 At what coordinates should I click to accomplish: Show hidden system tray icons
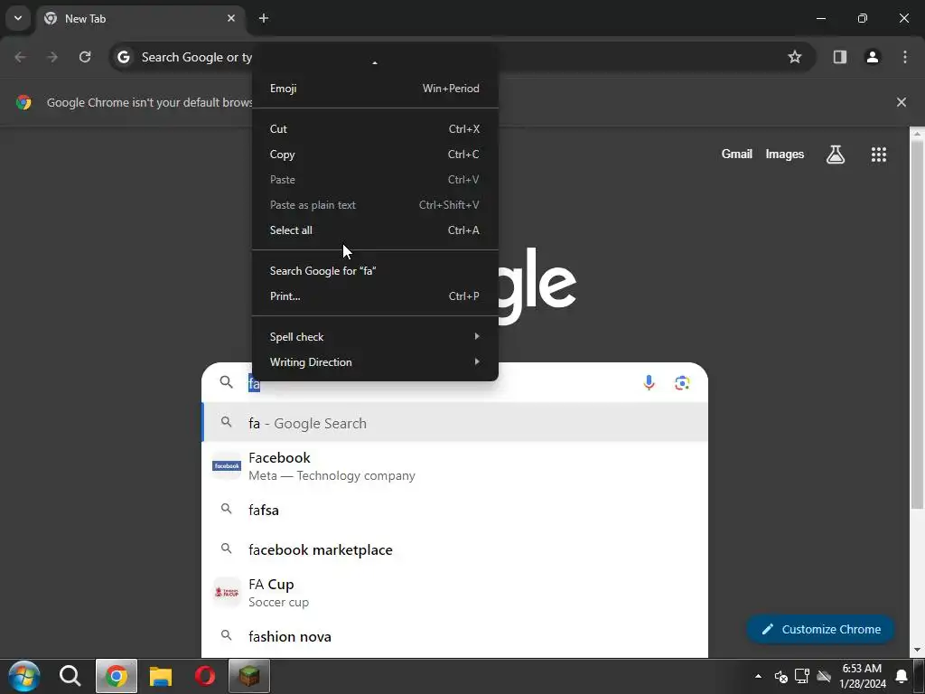pyautogui.click(x=758, y=676)
